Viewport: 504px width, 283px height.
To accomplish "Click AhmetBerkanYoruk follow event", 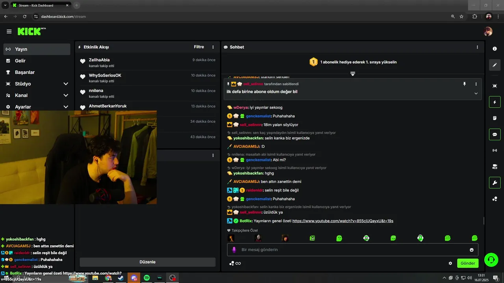I will pyautogui.click(x=148, y=107).
